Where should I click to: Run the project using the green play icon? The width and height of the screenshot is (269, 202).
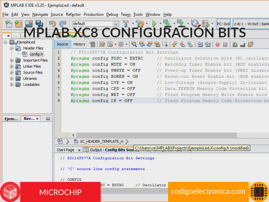pos(154,24)
